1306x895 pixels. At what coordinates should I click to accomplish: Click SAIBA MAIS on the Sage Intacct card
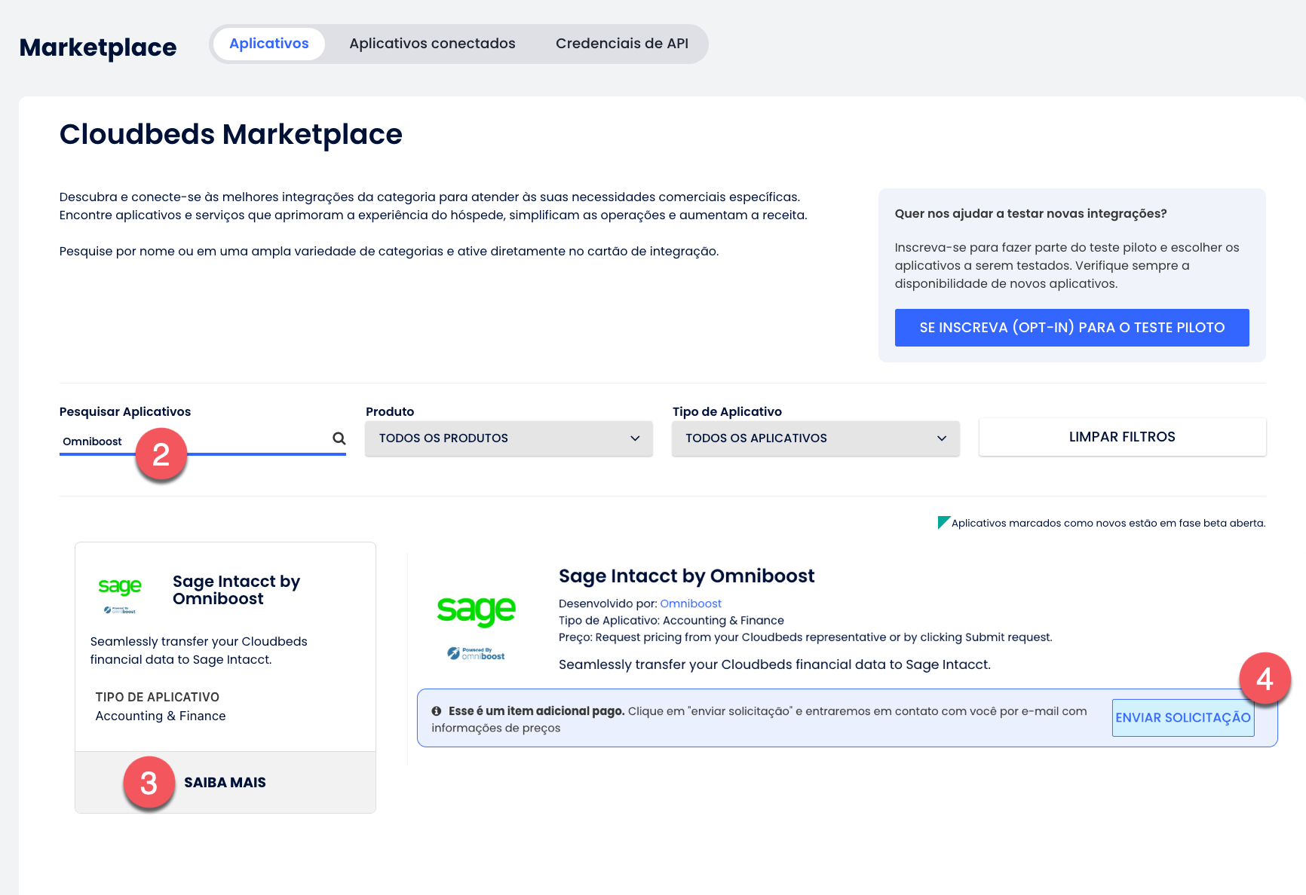coord(225,783)
